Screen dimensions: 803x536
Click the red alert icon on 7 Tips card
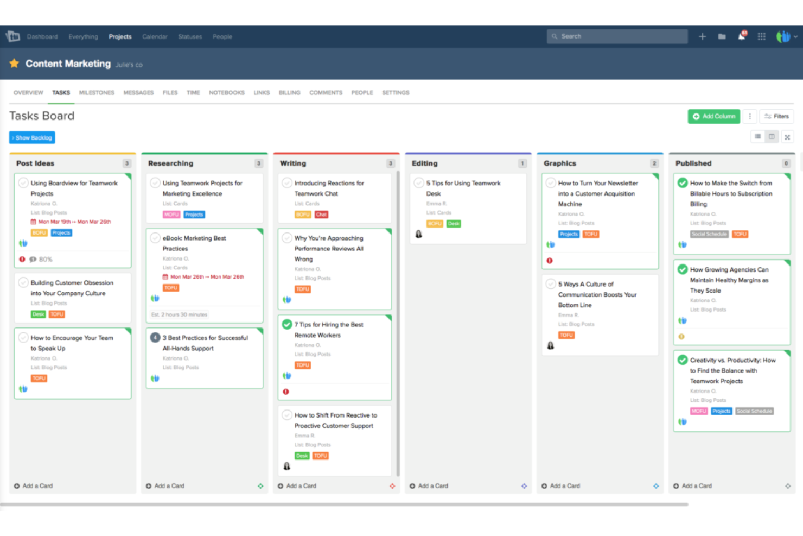[x=286, y=392]
